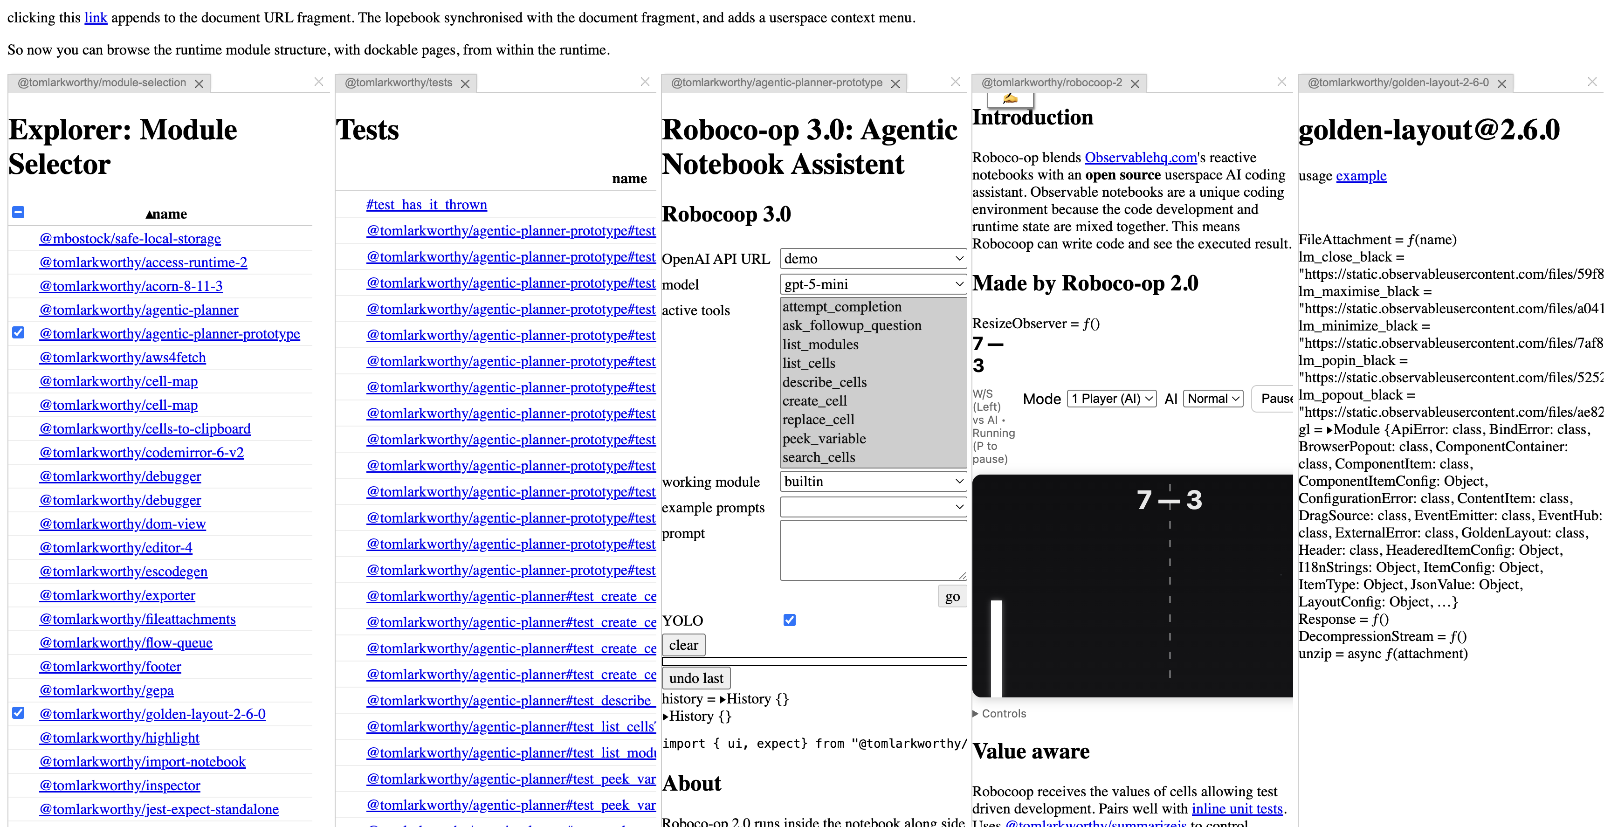
Task: Expand the gl Module object triangle
Action: pyautogui.click(x=1329, y=430)
